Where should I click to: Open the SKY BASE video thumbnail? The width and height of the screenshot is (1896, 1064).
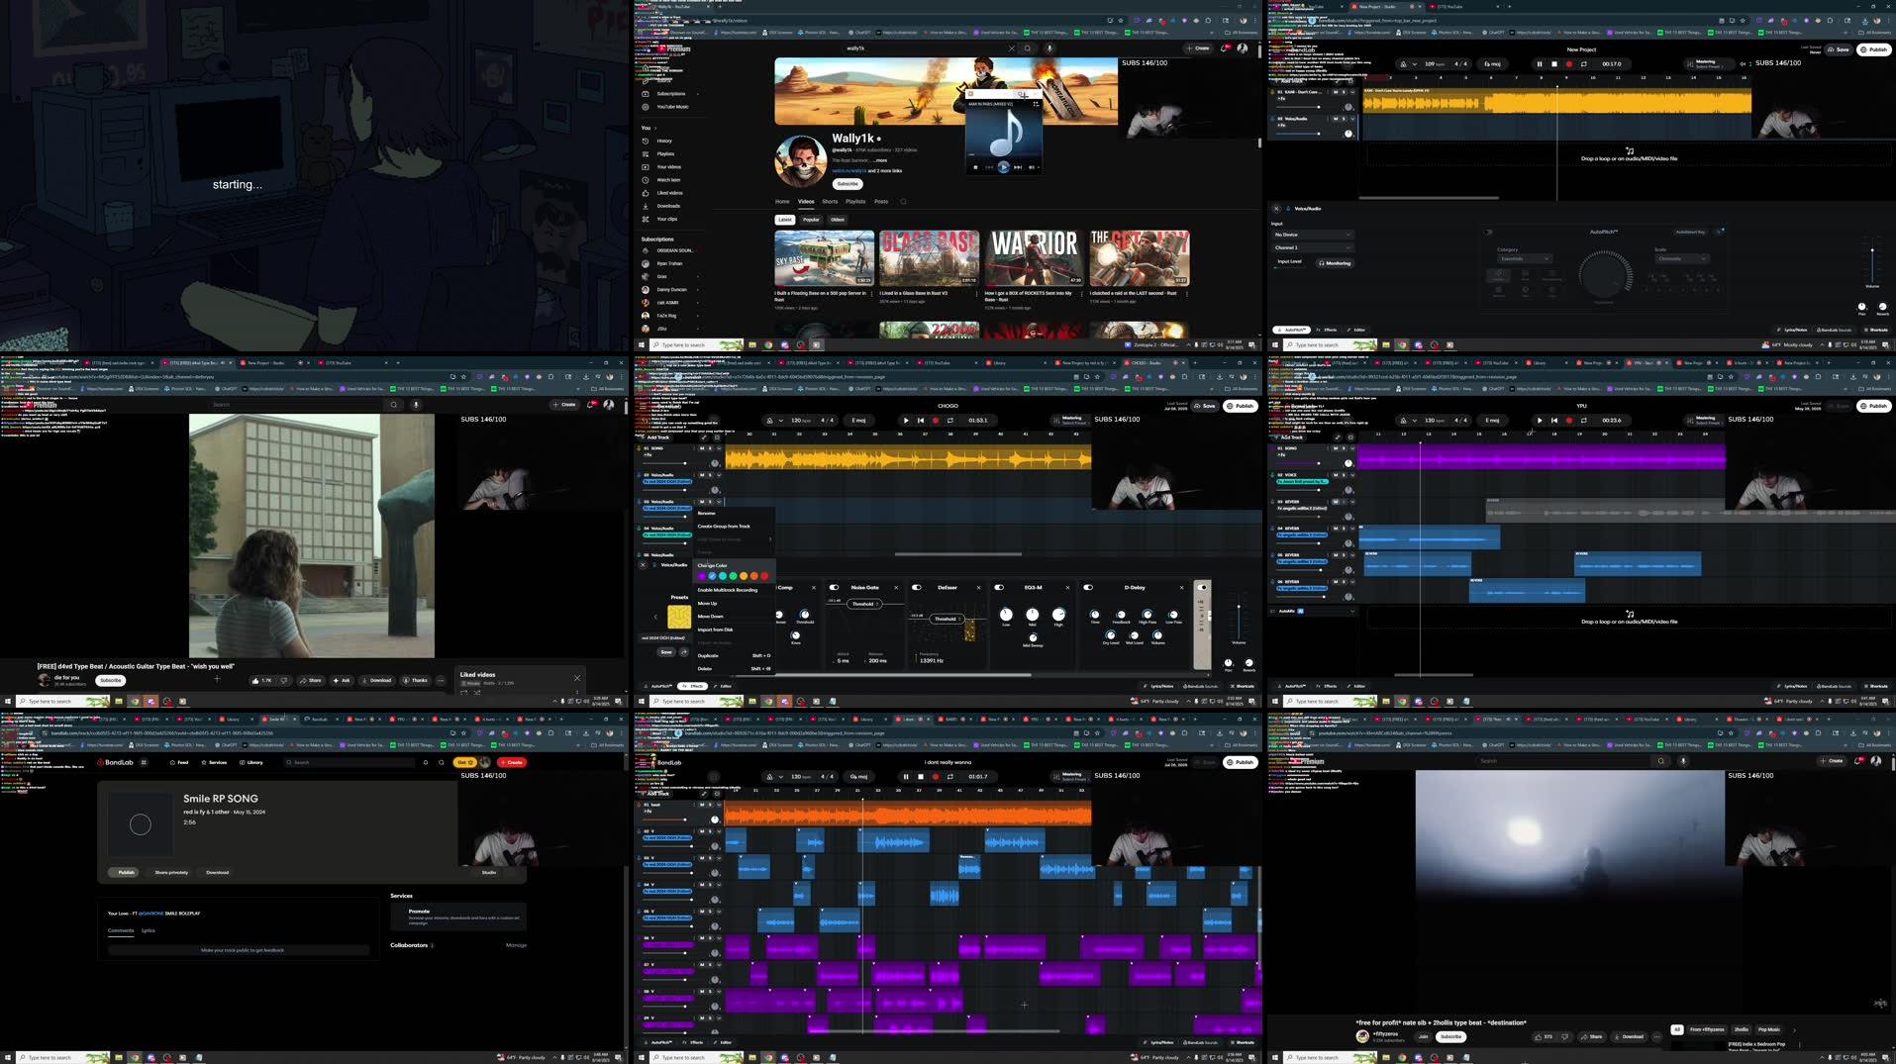pos(824,257)
